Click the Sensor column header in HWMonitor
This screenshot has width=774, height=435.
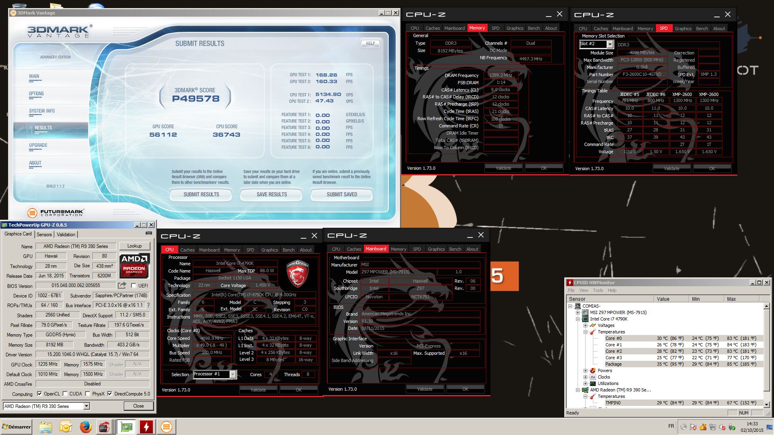(x=610, y=299)
